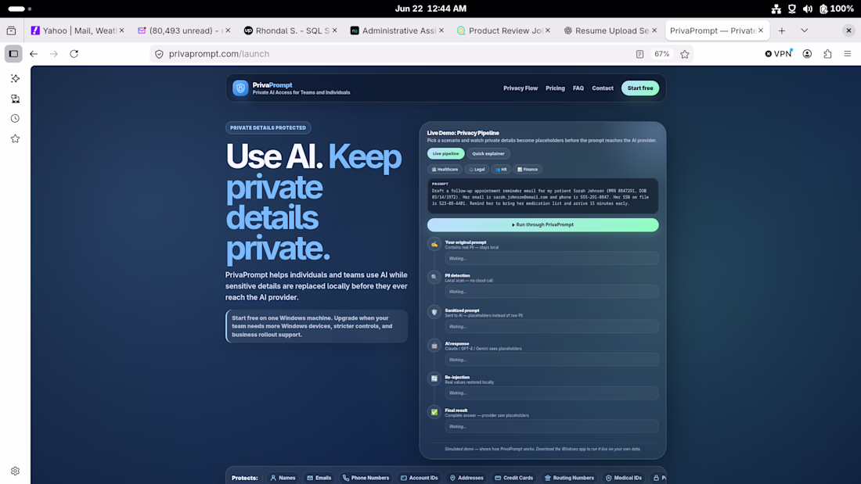This screenshot has width=861, height=484.
Task: Choose the Finance scenario
Action: [528, 170]
